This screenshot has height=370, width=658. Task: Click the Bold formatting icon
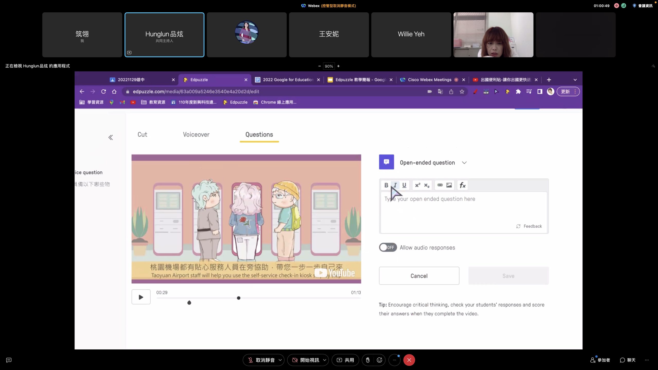coord(386,185)
